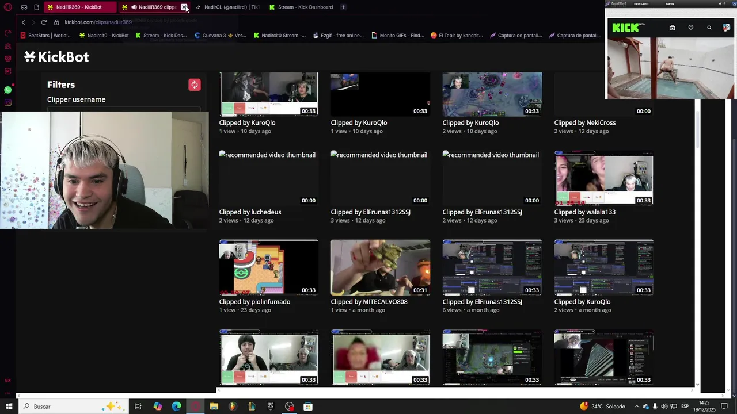
Task: Switch to NadiiR369 - KickBot tab
Action: pos(81,7)
